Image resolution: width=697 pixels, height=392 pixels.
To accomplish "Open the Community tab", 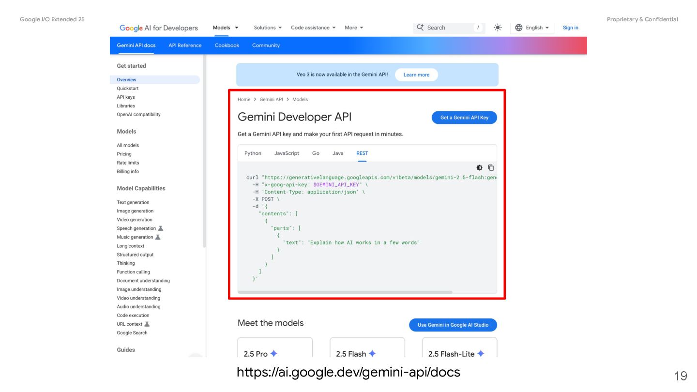I will (266, 45).
